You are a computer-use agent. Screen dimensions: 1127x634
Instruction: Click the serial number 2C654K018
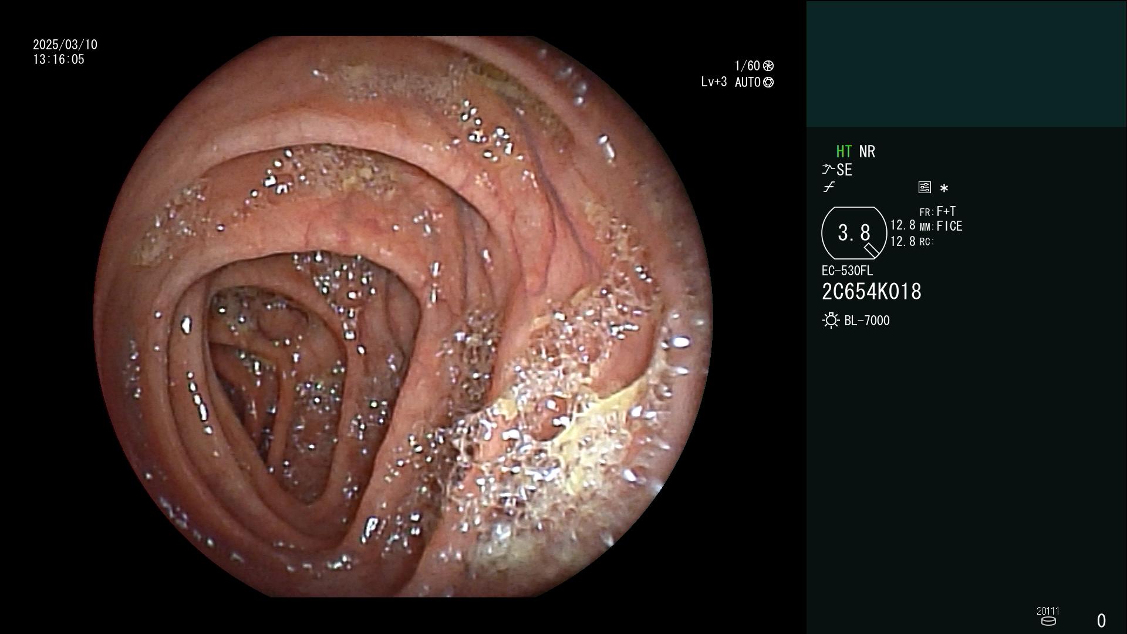click(872, 292)
